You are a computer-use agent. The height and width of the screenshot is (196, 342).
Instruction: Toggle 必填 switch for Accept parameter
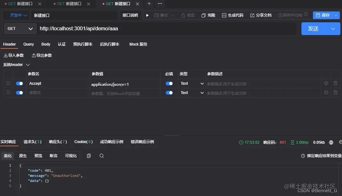click(x=169, y=83)
